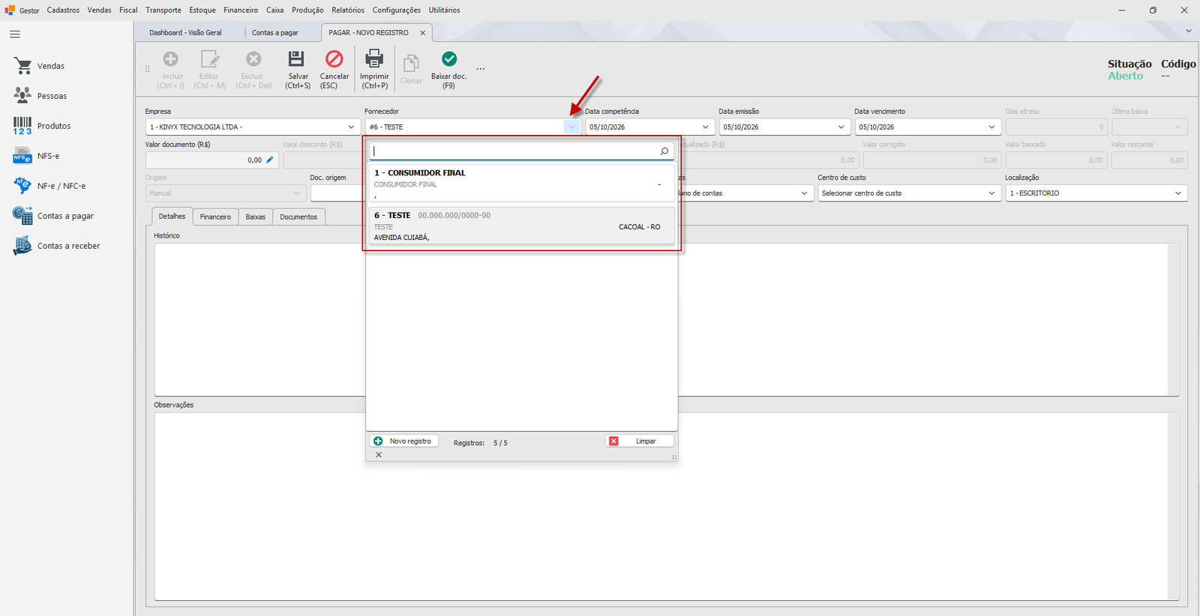Screen dimensions: 1200x616
Task: Click the Limpar button
Action: pyautogui.click(x=640, y=441)
